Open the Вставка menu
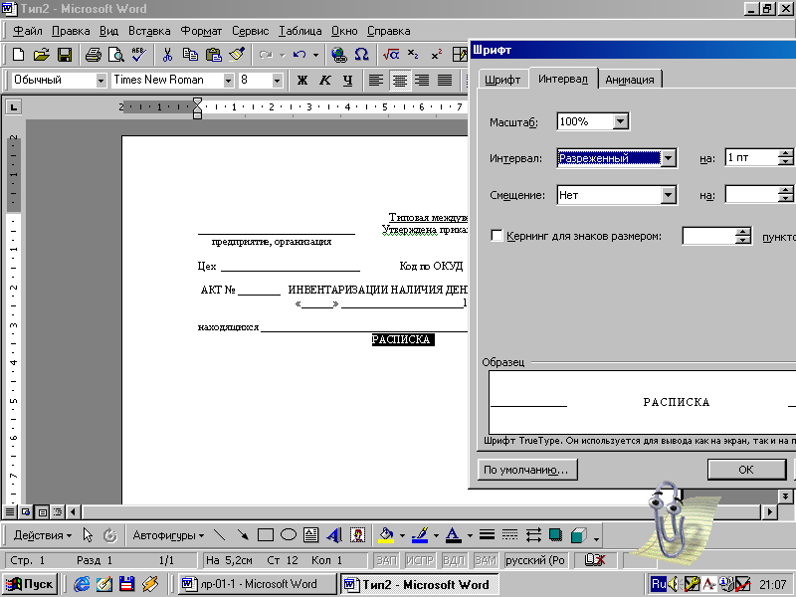Image resolution: width=796 pixels, height=597 pixels. (x=149, y=31)
